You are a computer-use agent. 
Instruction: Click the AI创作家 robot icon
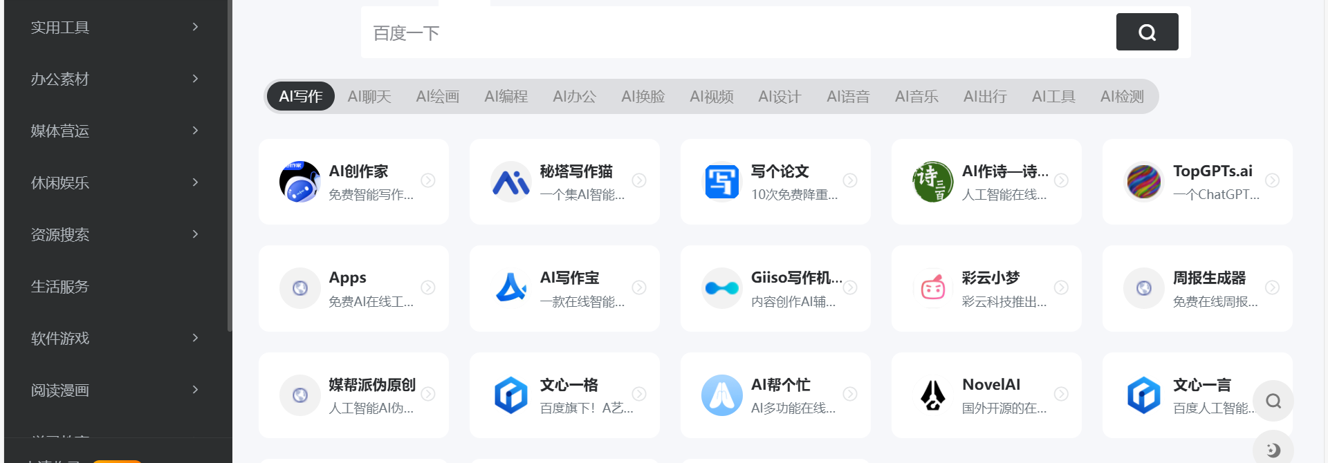tap(300, 182)
